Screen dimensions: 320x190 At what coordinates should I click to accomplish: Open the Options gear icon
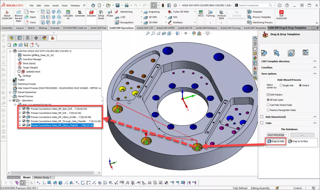click(175, 5)
